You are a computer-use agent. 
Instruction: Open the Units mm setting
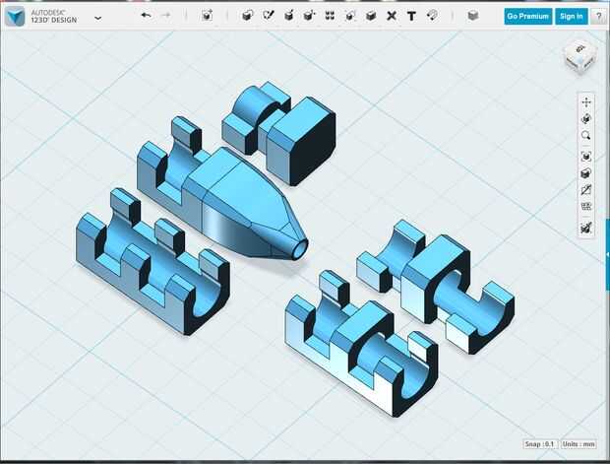[x=579, y=444]
